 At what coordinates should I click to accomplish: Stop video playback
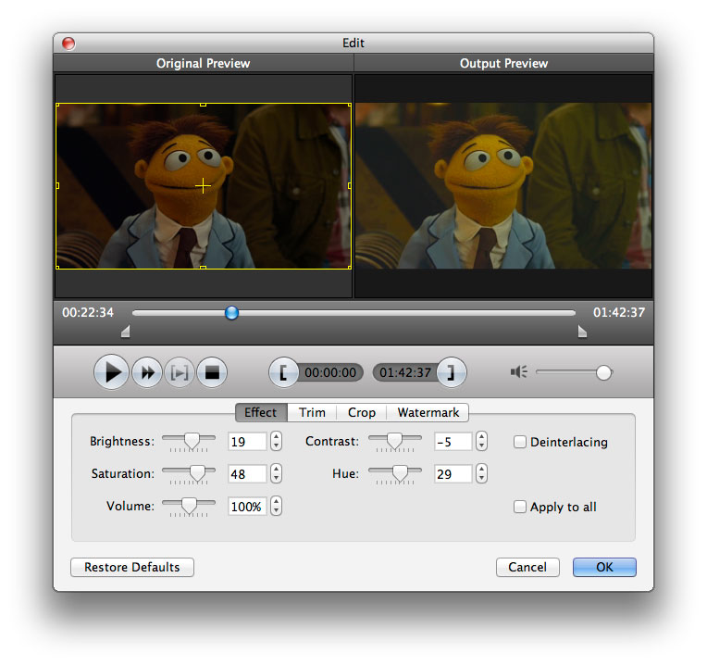pyautogui.click(x=212, y=373)
